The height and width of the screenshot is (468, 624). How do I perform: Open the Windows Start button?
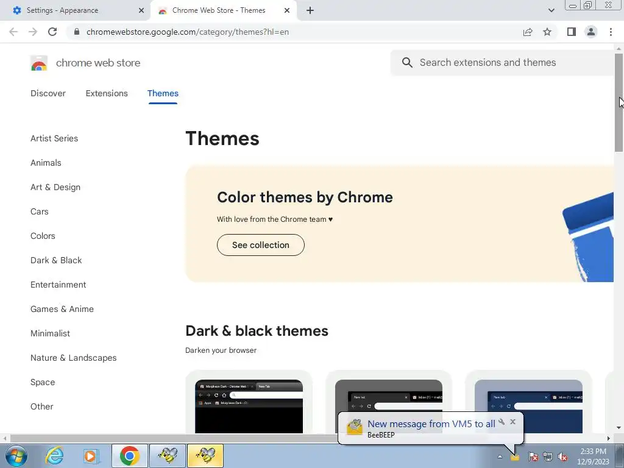[16, 456]
